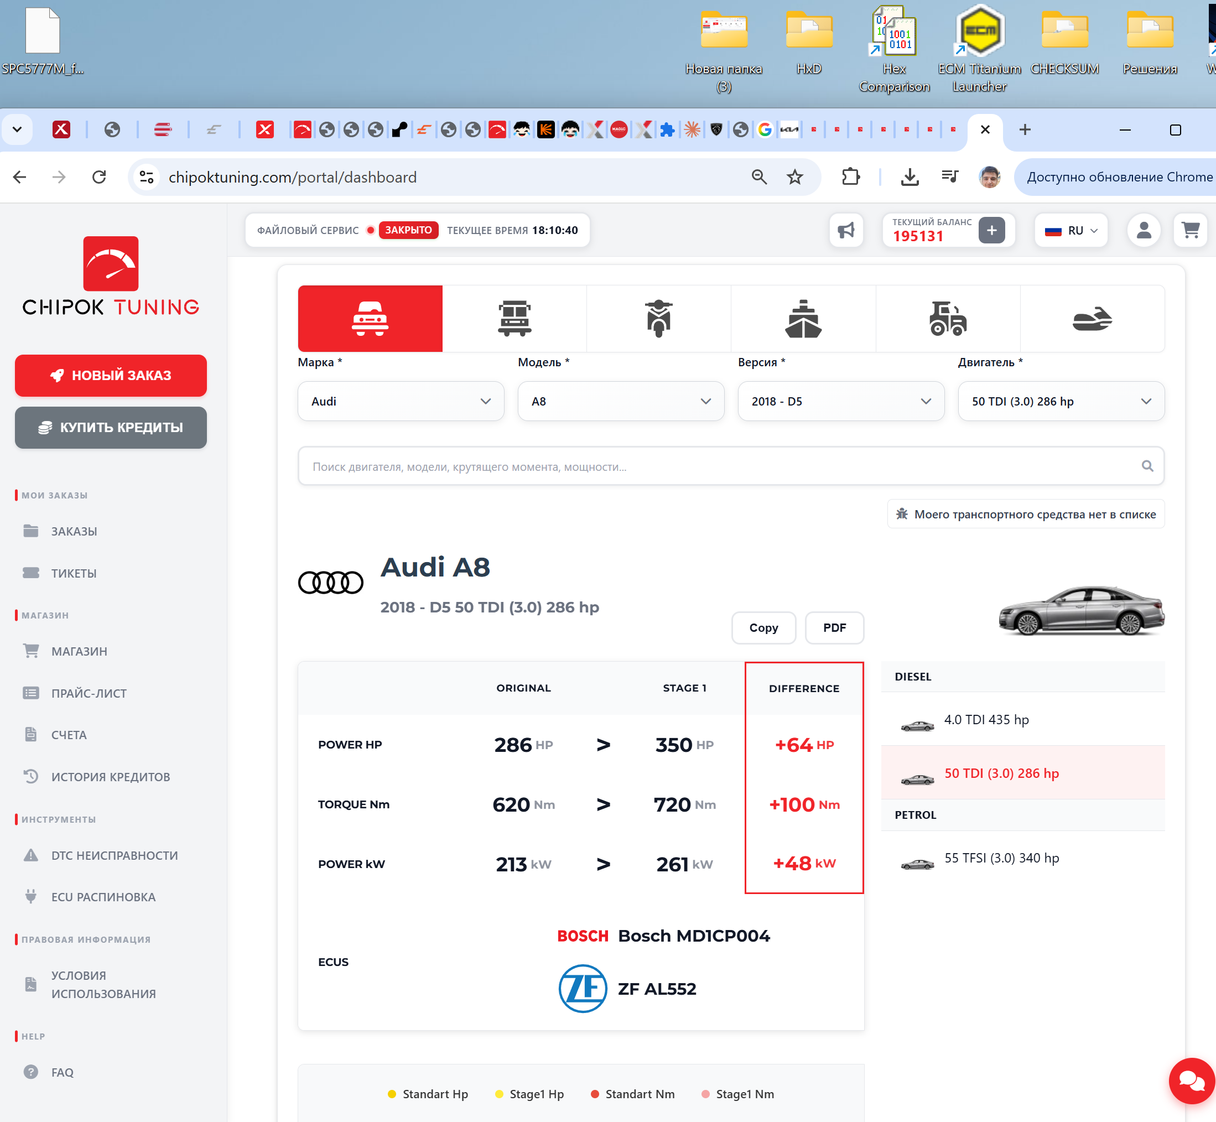
Task: Open the Версия dropdown showing 2018 - D5
Action: 841,401
